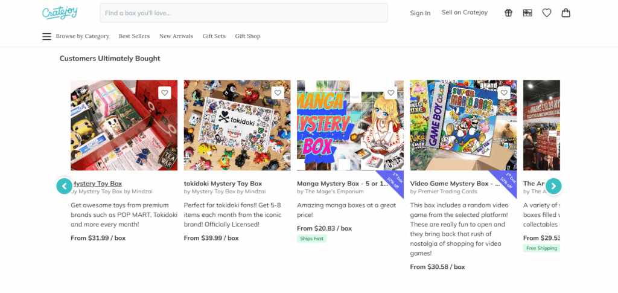Viewport: 618px width, 293px height.
Task: Expand Browse by Category menu
Action: 82,36
